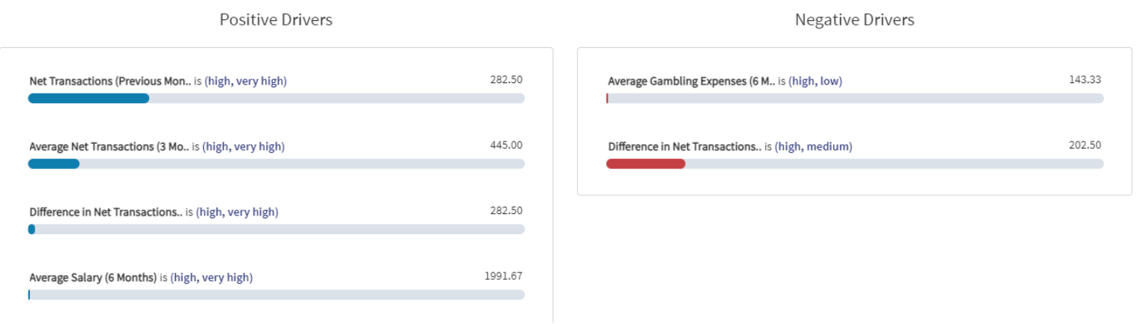Select the 143.33 gambling expenses value
1139x324 pixels.
[1085, 79]
